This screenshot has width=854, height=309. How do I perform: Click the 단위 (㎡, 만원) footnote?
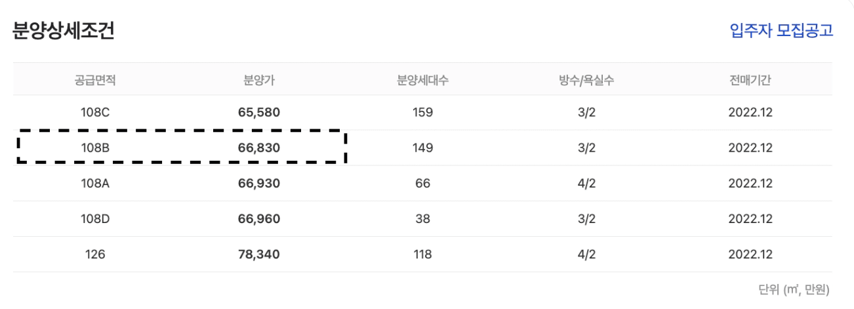click(x=794, y=289)
